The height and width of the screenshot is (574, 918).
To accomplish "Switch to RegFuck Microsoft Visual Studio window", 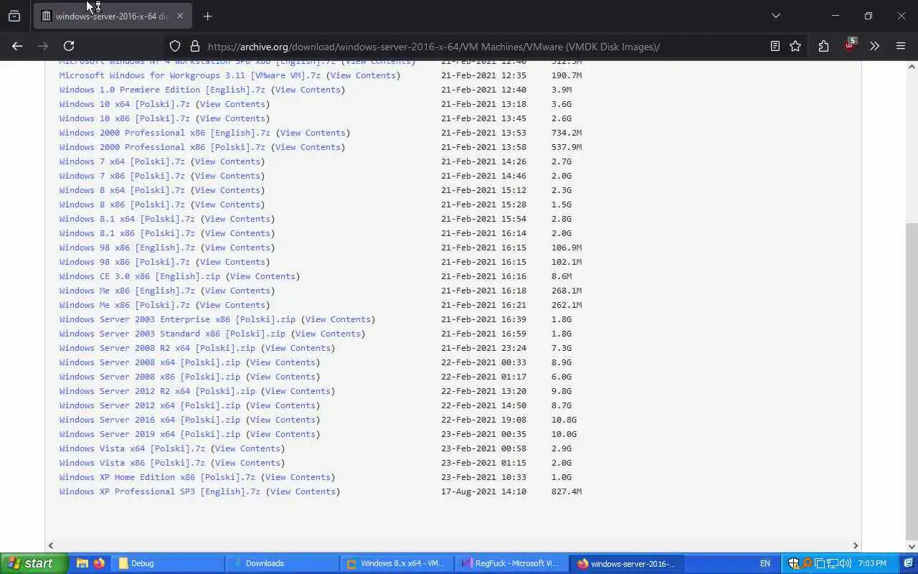I will [x=511, y=563].
